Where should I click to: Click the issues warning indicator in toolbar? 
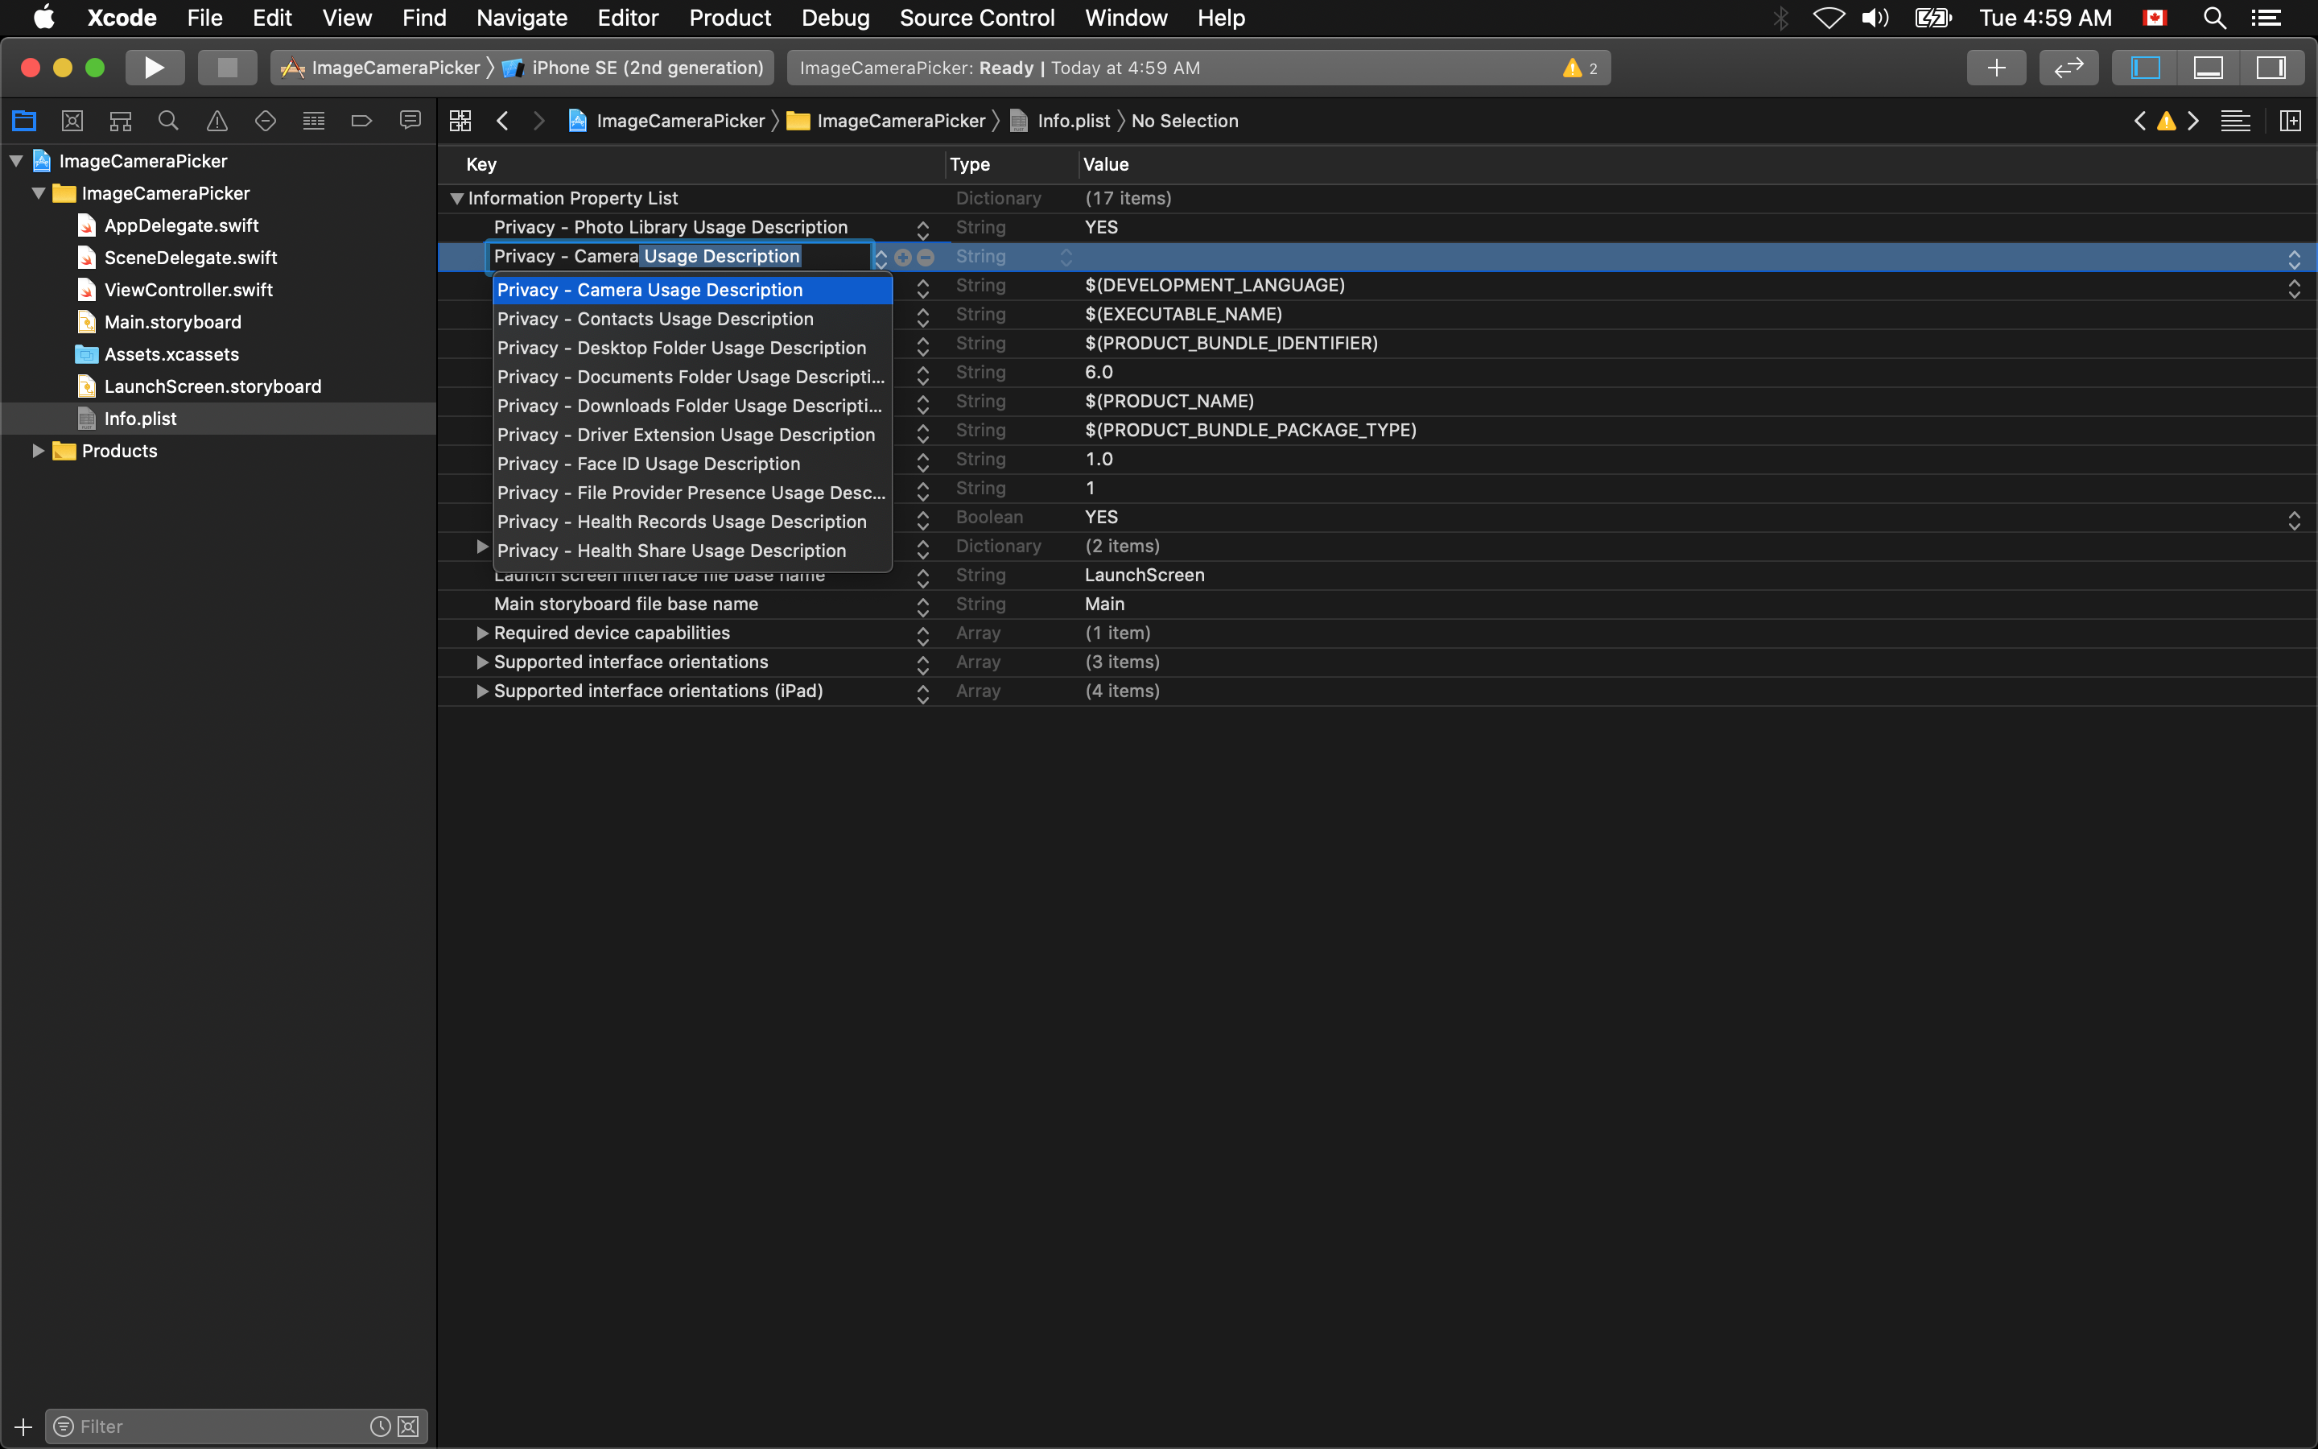click(1581, 68)
